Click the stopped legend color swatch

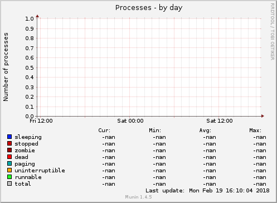(9, 143)
